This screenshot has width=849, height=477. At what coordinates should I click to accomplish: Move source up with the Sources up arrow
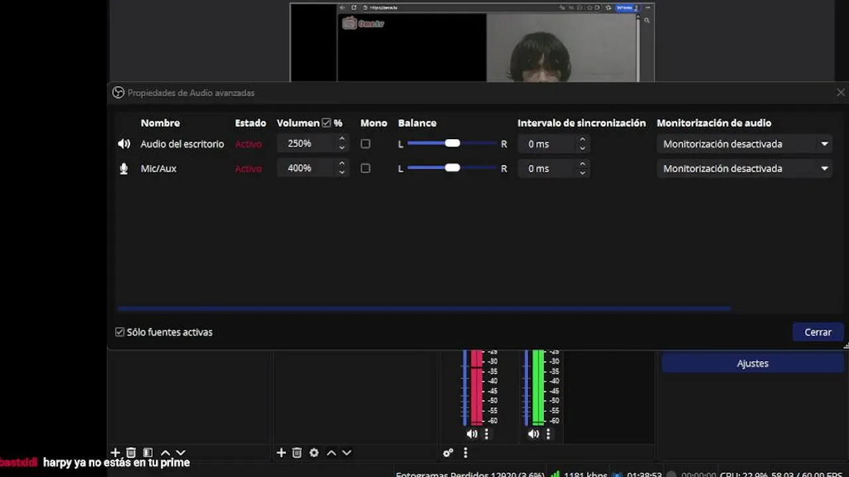[331, 452]
